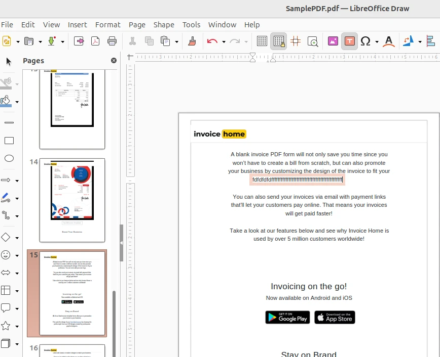The height and width of the screenshot is (357, 440).
Task: Select page 15 thumbnail
Action: pyautogui.click(x=72, y=293)
